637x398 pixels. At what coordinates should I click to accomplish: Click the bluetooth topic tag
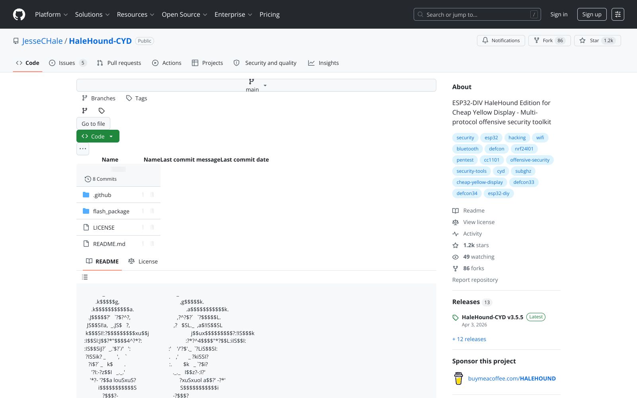pos(467,149)
